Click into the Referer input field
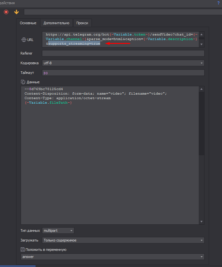The height and width of the screenshot is (267, 222). pos(123,53)
